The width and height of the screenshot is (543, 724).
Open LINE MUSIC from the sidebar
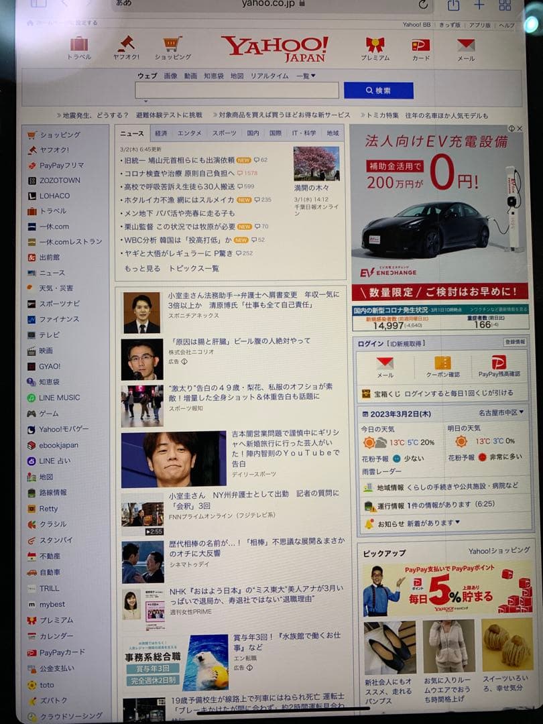pyautogui.click(x=59, y=398)
